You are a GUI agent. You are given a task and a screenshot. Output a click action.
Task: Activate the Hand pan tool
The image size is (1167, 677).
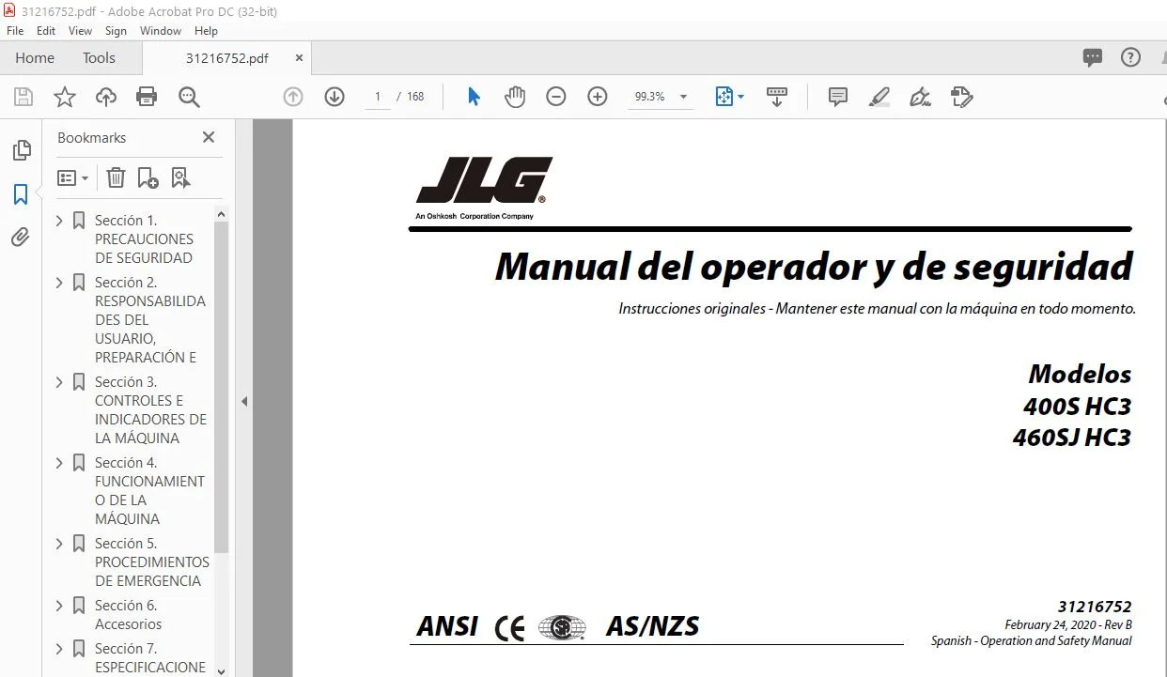tap(515, 97)
